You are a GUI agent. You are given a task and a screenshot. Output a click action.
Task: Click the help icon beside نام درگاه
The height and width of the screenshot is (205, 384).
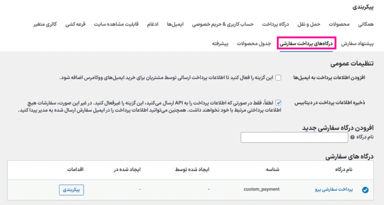[x=352, y=137]
